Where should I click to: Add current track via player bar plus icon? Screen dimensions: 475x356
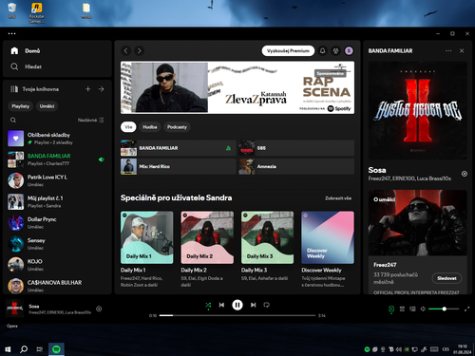click(99, 309)
